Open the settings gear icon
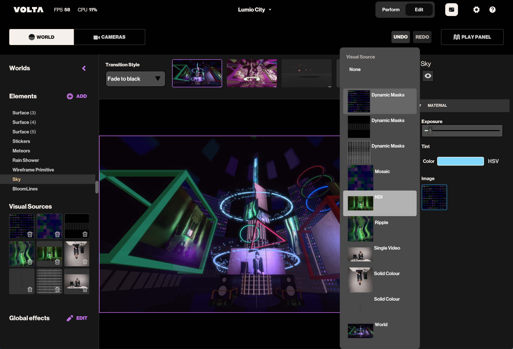This screenshot has width=513, height=349. click(476, 10)
